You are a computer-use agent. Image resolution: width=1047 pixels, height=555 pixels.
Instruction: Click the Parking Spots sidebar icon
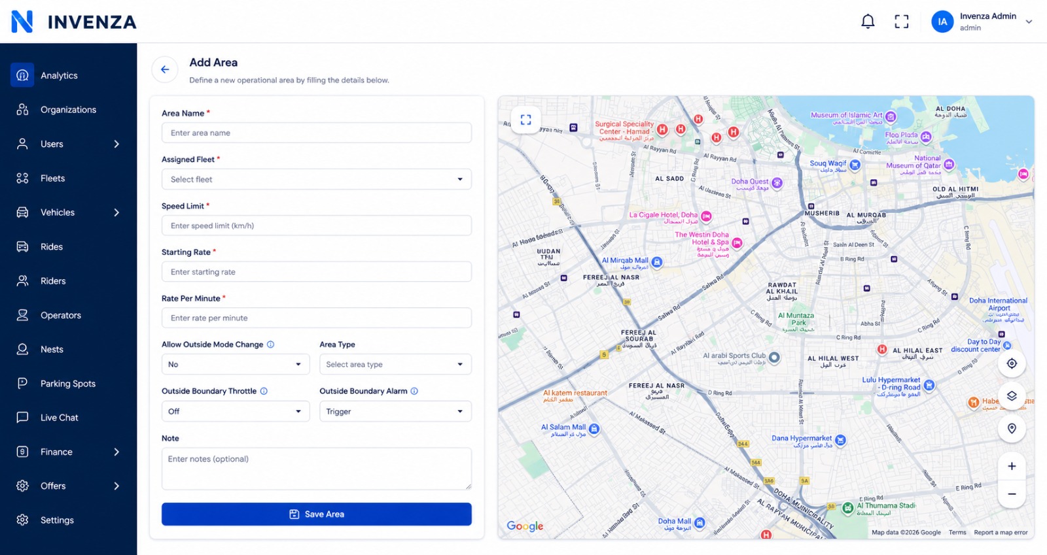point(22,383)
